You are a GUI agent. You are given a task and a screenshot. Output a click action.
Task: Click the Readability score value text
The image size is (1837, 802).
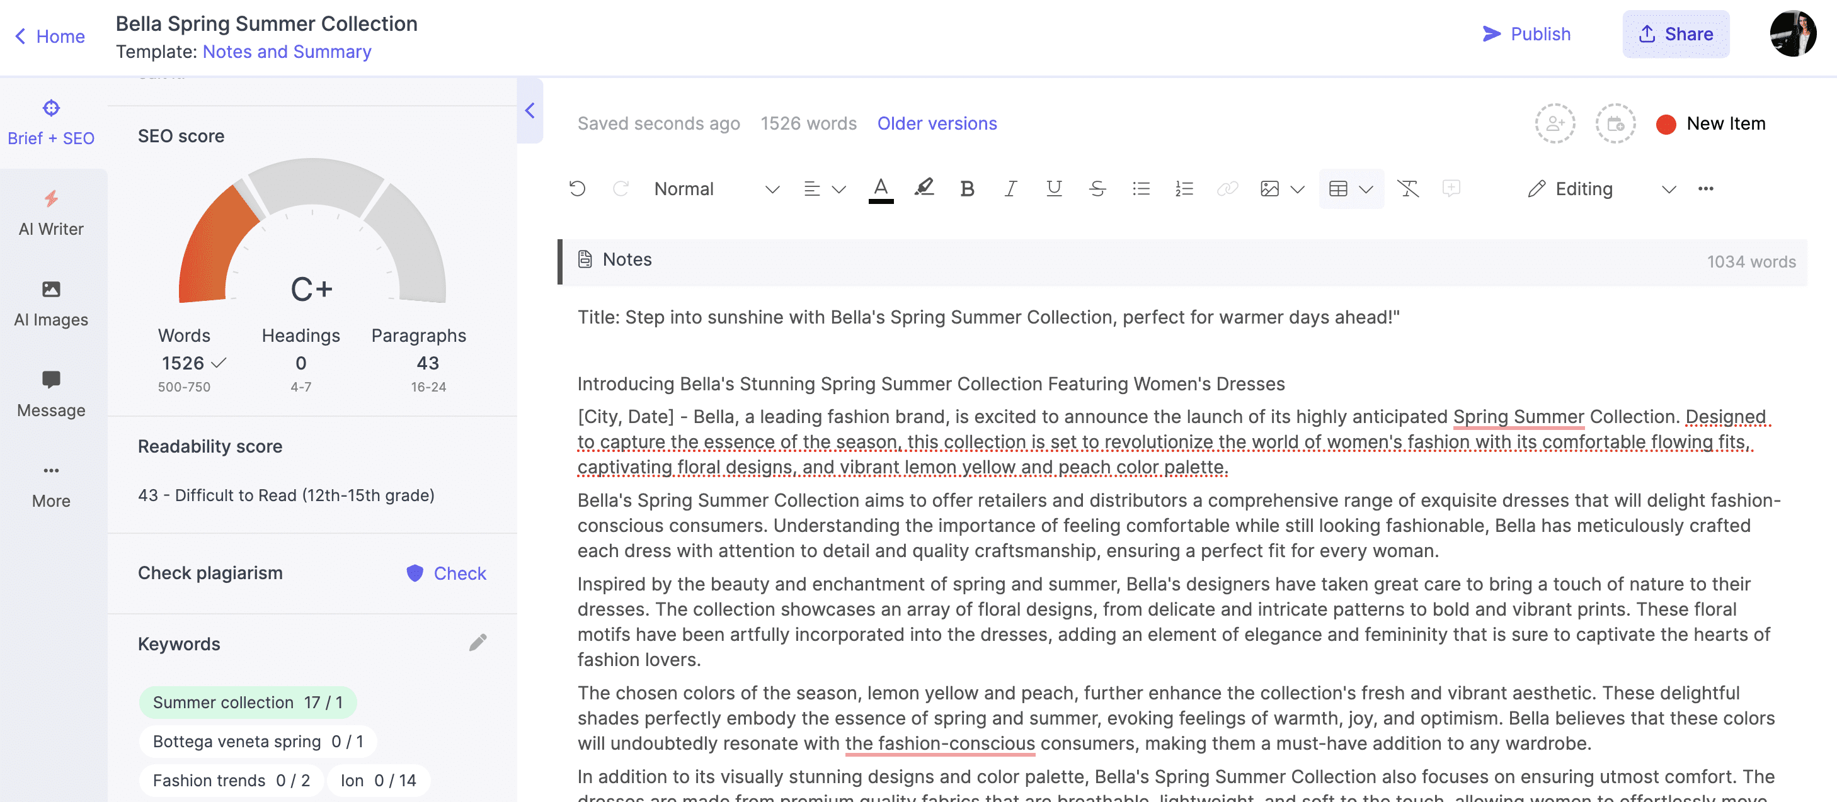(x=286, y=496)
